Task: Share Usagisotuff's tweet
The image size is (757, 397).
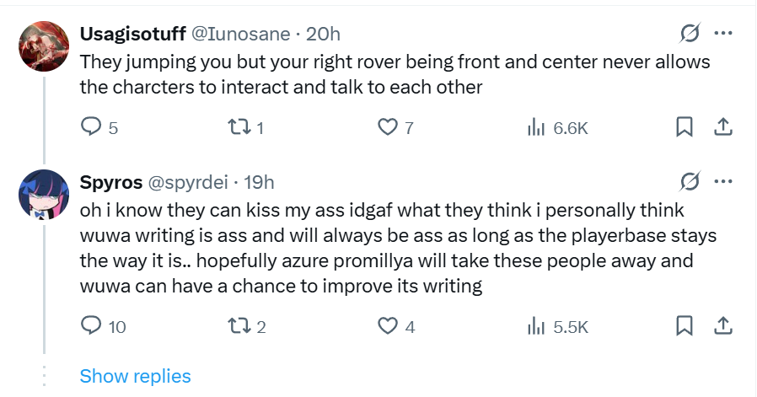Action: coord(722,127)
